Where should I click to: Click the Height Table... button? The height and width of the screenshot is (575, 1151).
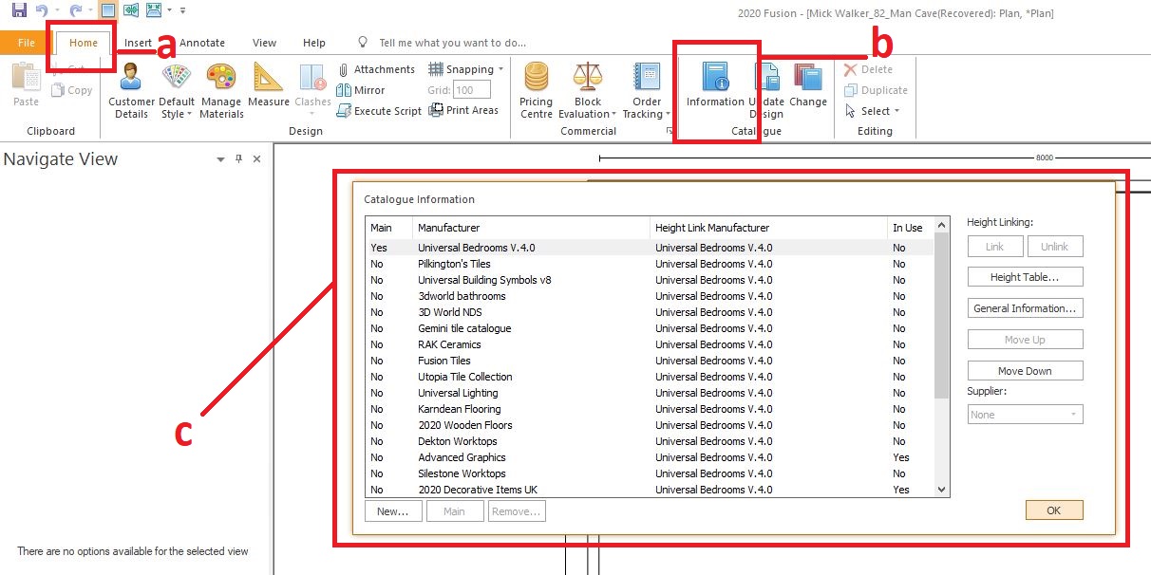pos(1025,277)
